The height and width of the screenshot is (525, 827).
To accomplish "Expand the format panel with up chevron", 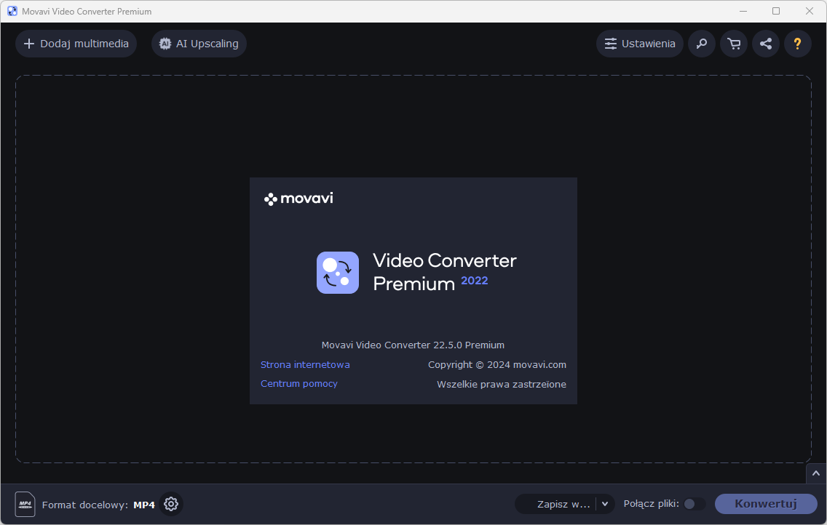I will click(x=816, y=473).
